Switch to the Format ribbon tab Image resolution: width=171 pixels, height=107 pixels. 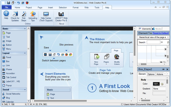coord(76,8)
